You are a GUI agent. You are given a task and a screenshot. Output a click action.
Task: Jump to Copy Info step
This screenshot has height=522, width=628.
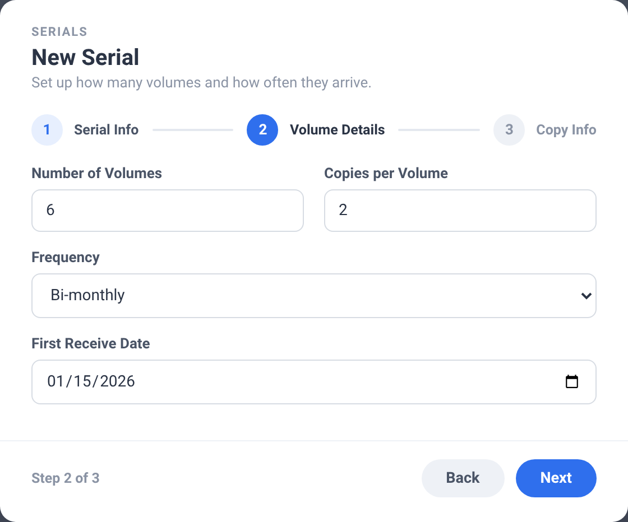(566, 129)
